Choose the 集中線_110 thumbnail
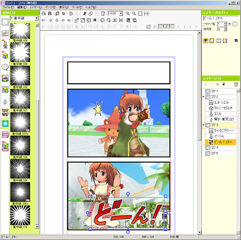 20,215
